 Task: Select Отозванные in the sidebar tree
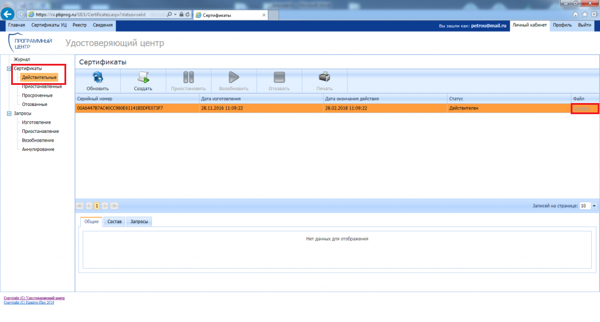tap(34, 104)
